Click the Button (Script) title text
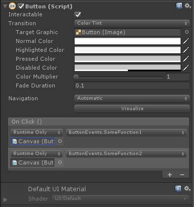This screenshot has width=194, height=207. coord(49,6)
